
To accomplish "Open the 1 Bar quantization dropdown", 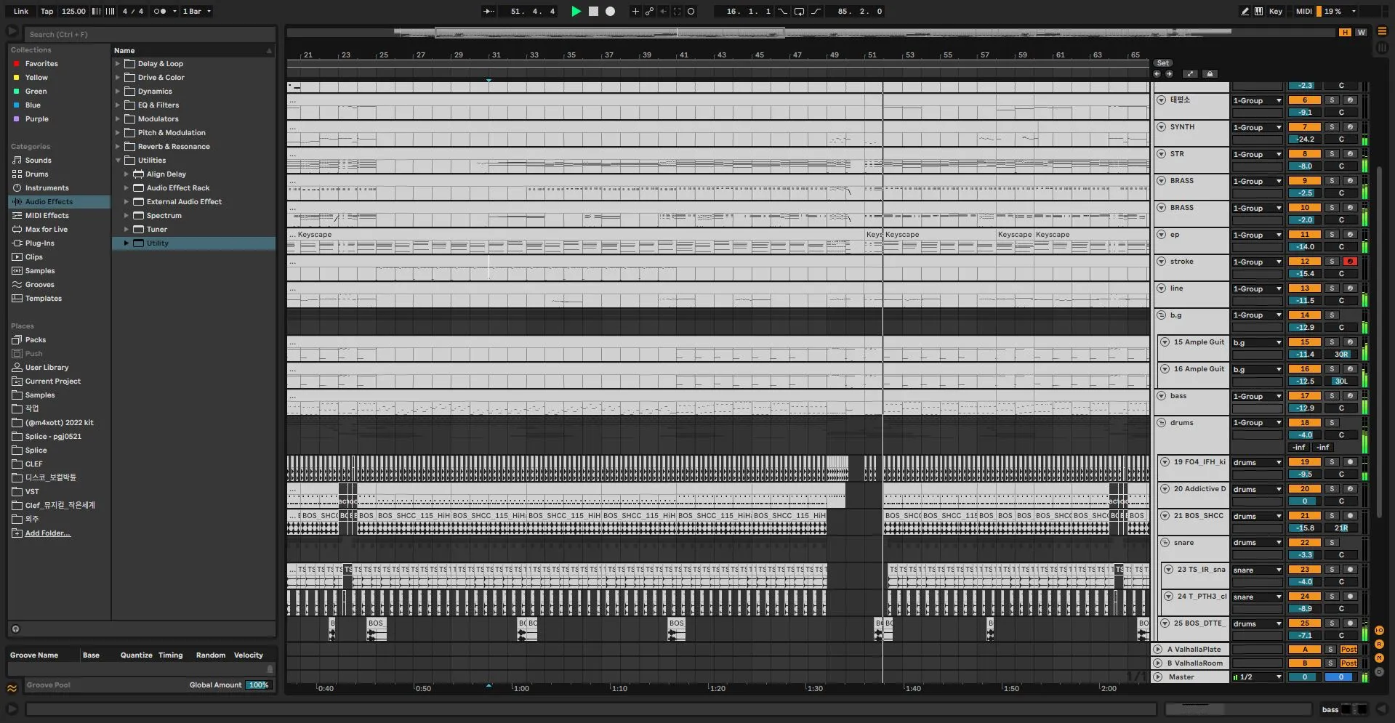I will point(196,11).
